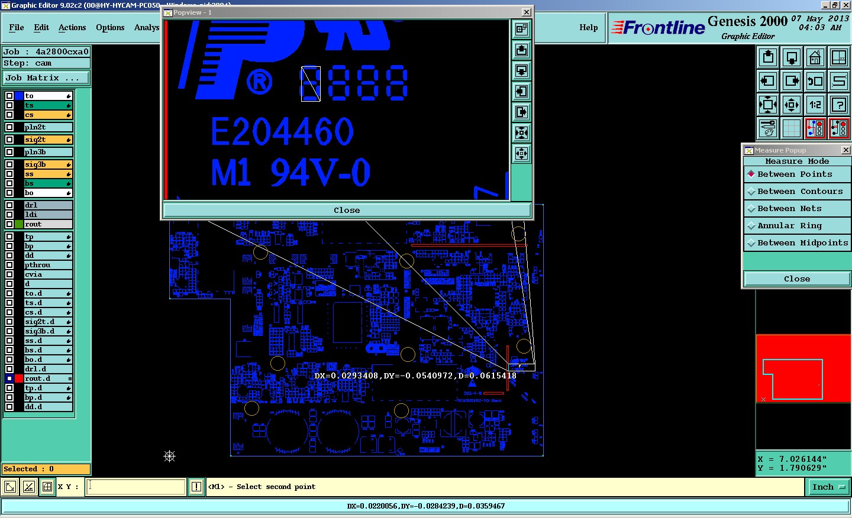
Task: Click the exclamation mark icon beside XY field
Action: tap(196, 487)
